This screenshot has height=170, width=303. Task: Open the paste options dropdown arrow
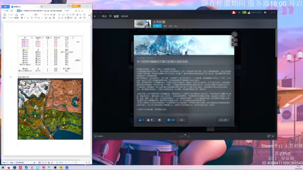click(x=6, y=18)
